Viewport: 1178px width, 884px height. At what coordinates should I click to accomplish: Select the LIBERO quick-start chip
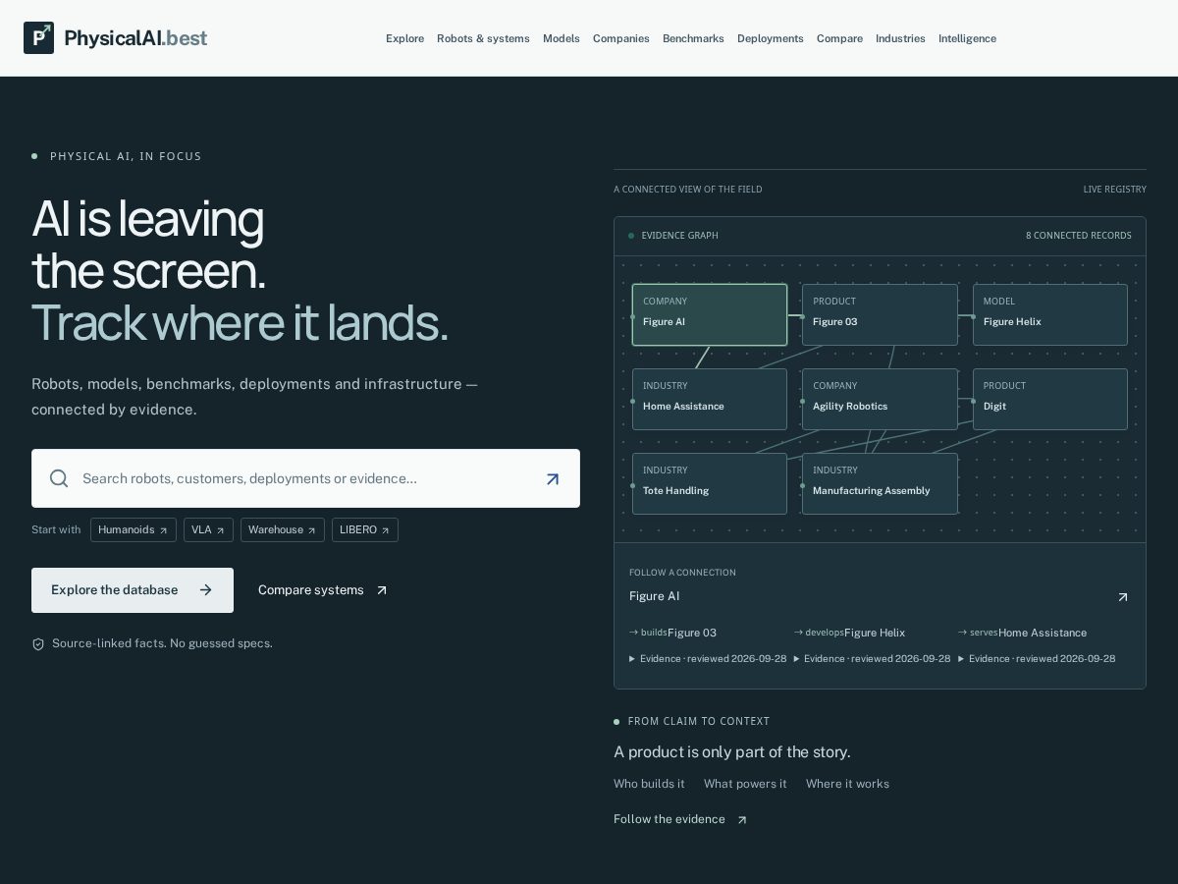365,530
